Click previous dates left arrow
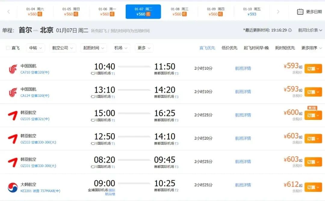Image resolution: width=325 pixels, height=201 pixels. click(x=8, y=12)
